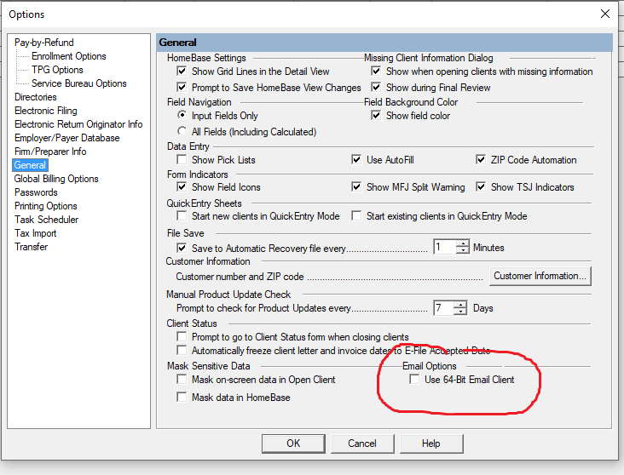Image resolution: width=624 pixels, height=475 pixels.
Task: Close the Options window
Action: point(605,14)
